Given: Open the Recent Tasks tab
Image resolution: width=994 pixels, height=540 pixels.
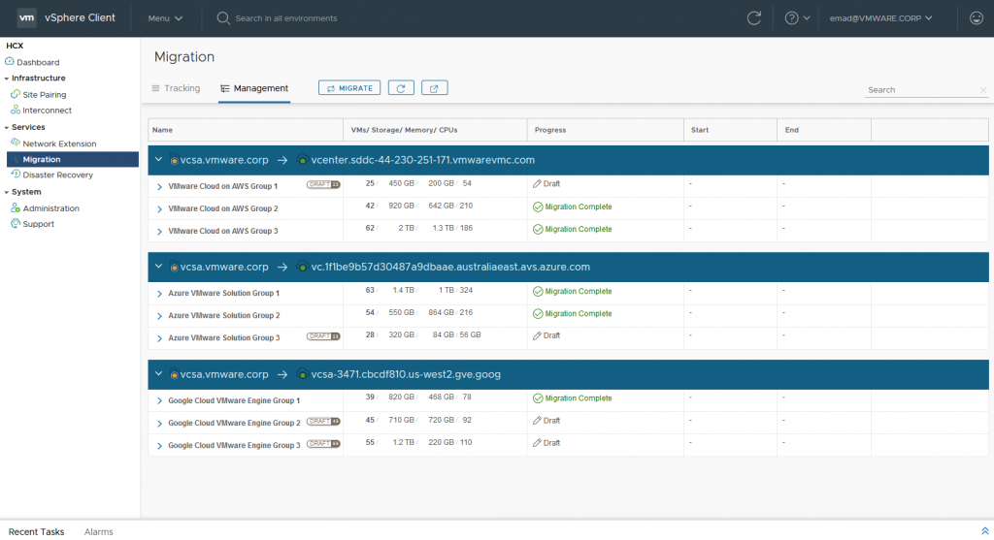Looking at the screenshot, I should pyautogui.click(x=36, y=532).
